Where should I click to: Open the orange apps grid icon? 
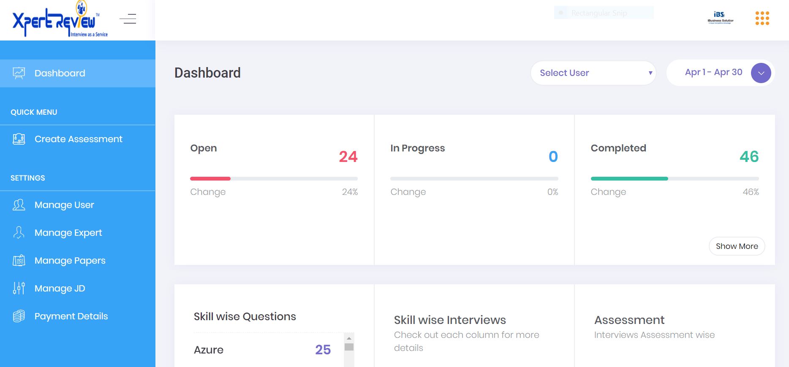762,18
